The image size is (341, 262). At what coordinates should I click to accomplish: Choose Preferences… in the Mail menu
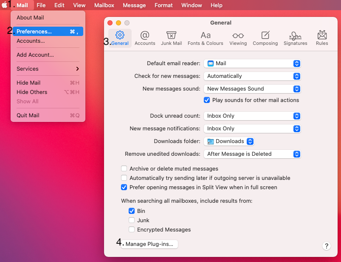[x=48, y=31]
